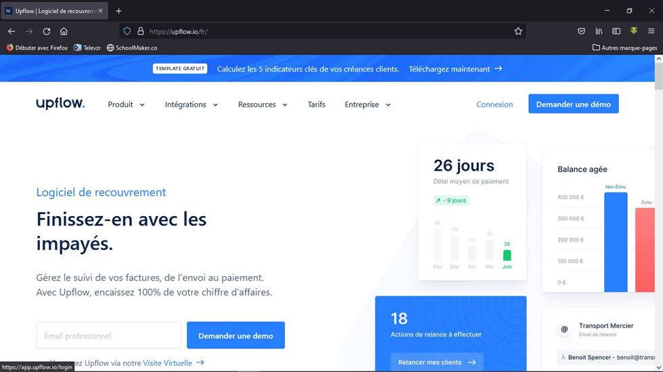This screenshot has height=372, width=663.
Task: Toggle the sidebar view icon
Action: (616, 32)
